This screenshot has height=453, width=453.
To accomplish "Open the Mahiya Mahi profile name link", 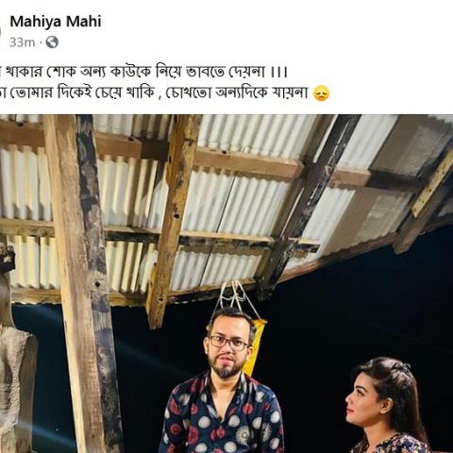I will (56, 22).
